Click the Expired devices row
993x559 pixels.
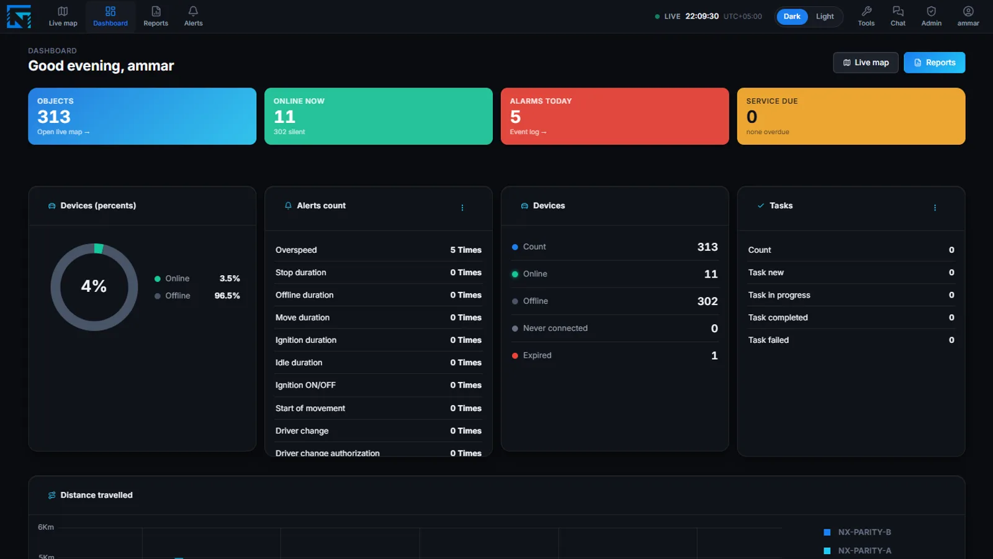point(614,355)
